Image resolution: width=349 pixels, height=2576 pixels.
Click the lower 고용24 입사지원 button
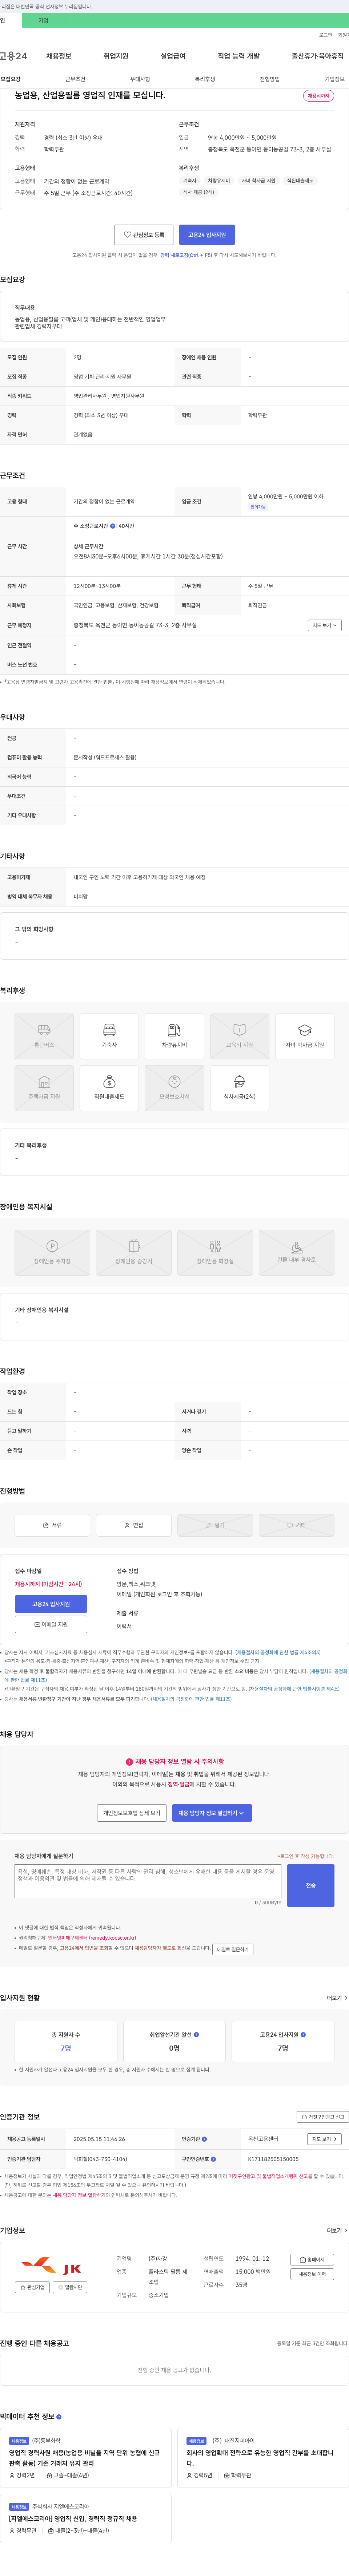pos(51,1604)
